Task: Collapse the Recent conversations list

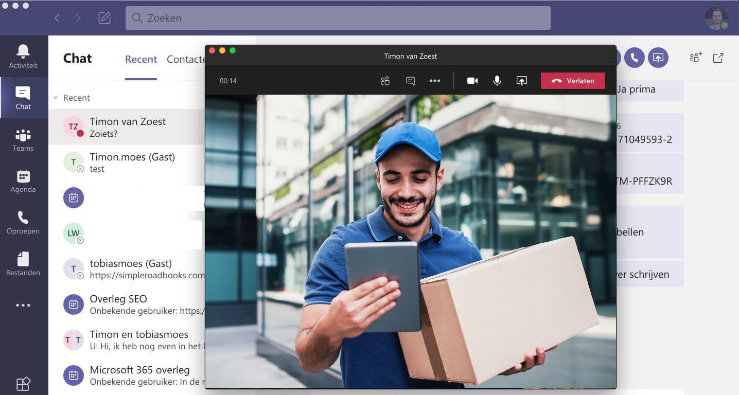Action: (x=56, y=98)
